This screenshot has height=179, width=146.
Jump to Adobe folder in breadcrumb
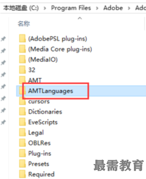pos(113,8)
